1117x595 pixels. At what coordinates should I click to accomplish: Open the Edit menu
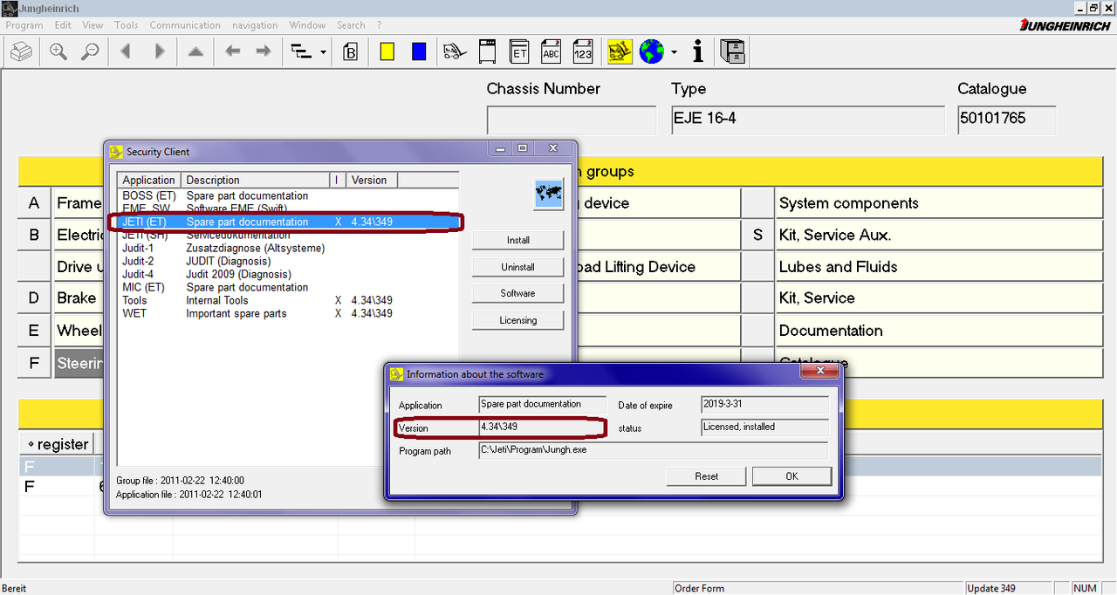63,25
